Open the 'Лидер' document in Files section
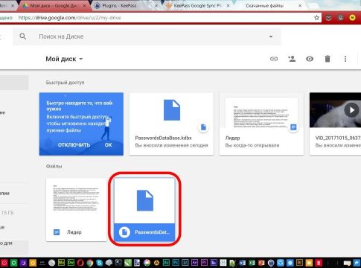 76,209
